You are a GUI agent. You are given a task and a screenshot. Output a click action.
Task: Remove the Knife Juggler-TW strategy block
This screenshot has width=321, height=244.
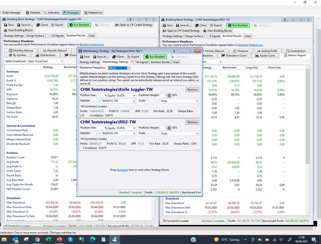[x=192, y=89]
